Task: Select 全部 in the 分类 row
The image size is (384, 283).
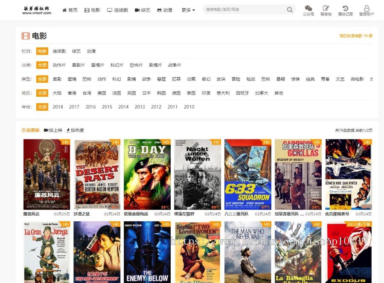Action: point(42,65)
